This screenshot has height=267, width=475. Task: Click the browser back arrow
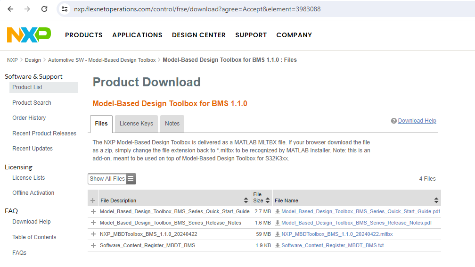click(10, 9)
